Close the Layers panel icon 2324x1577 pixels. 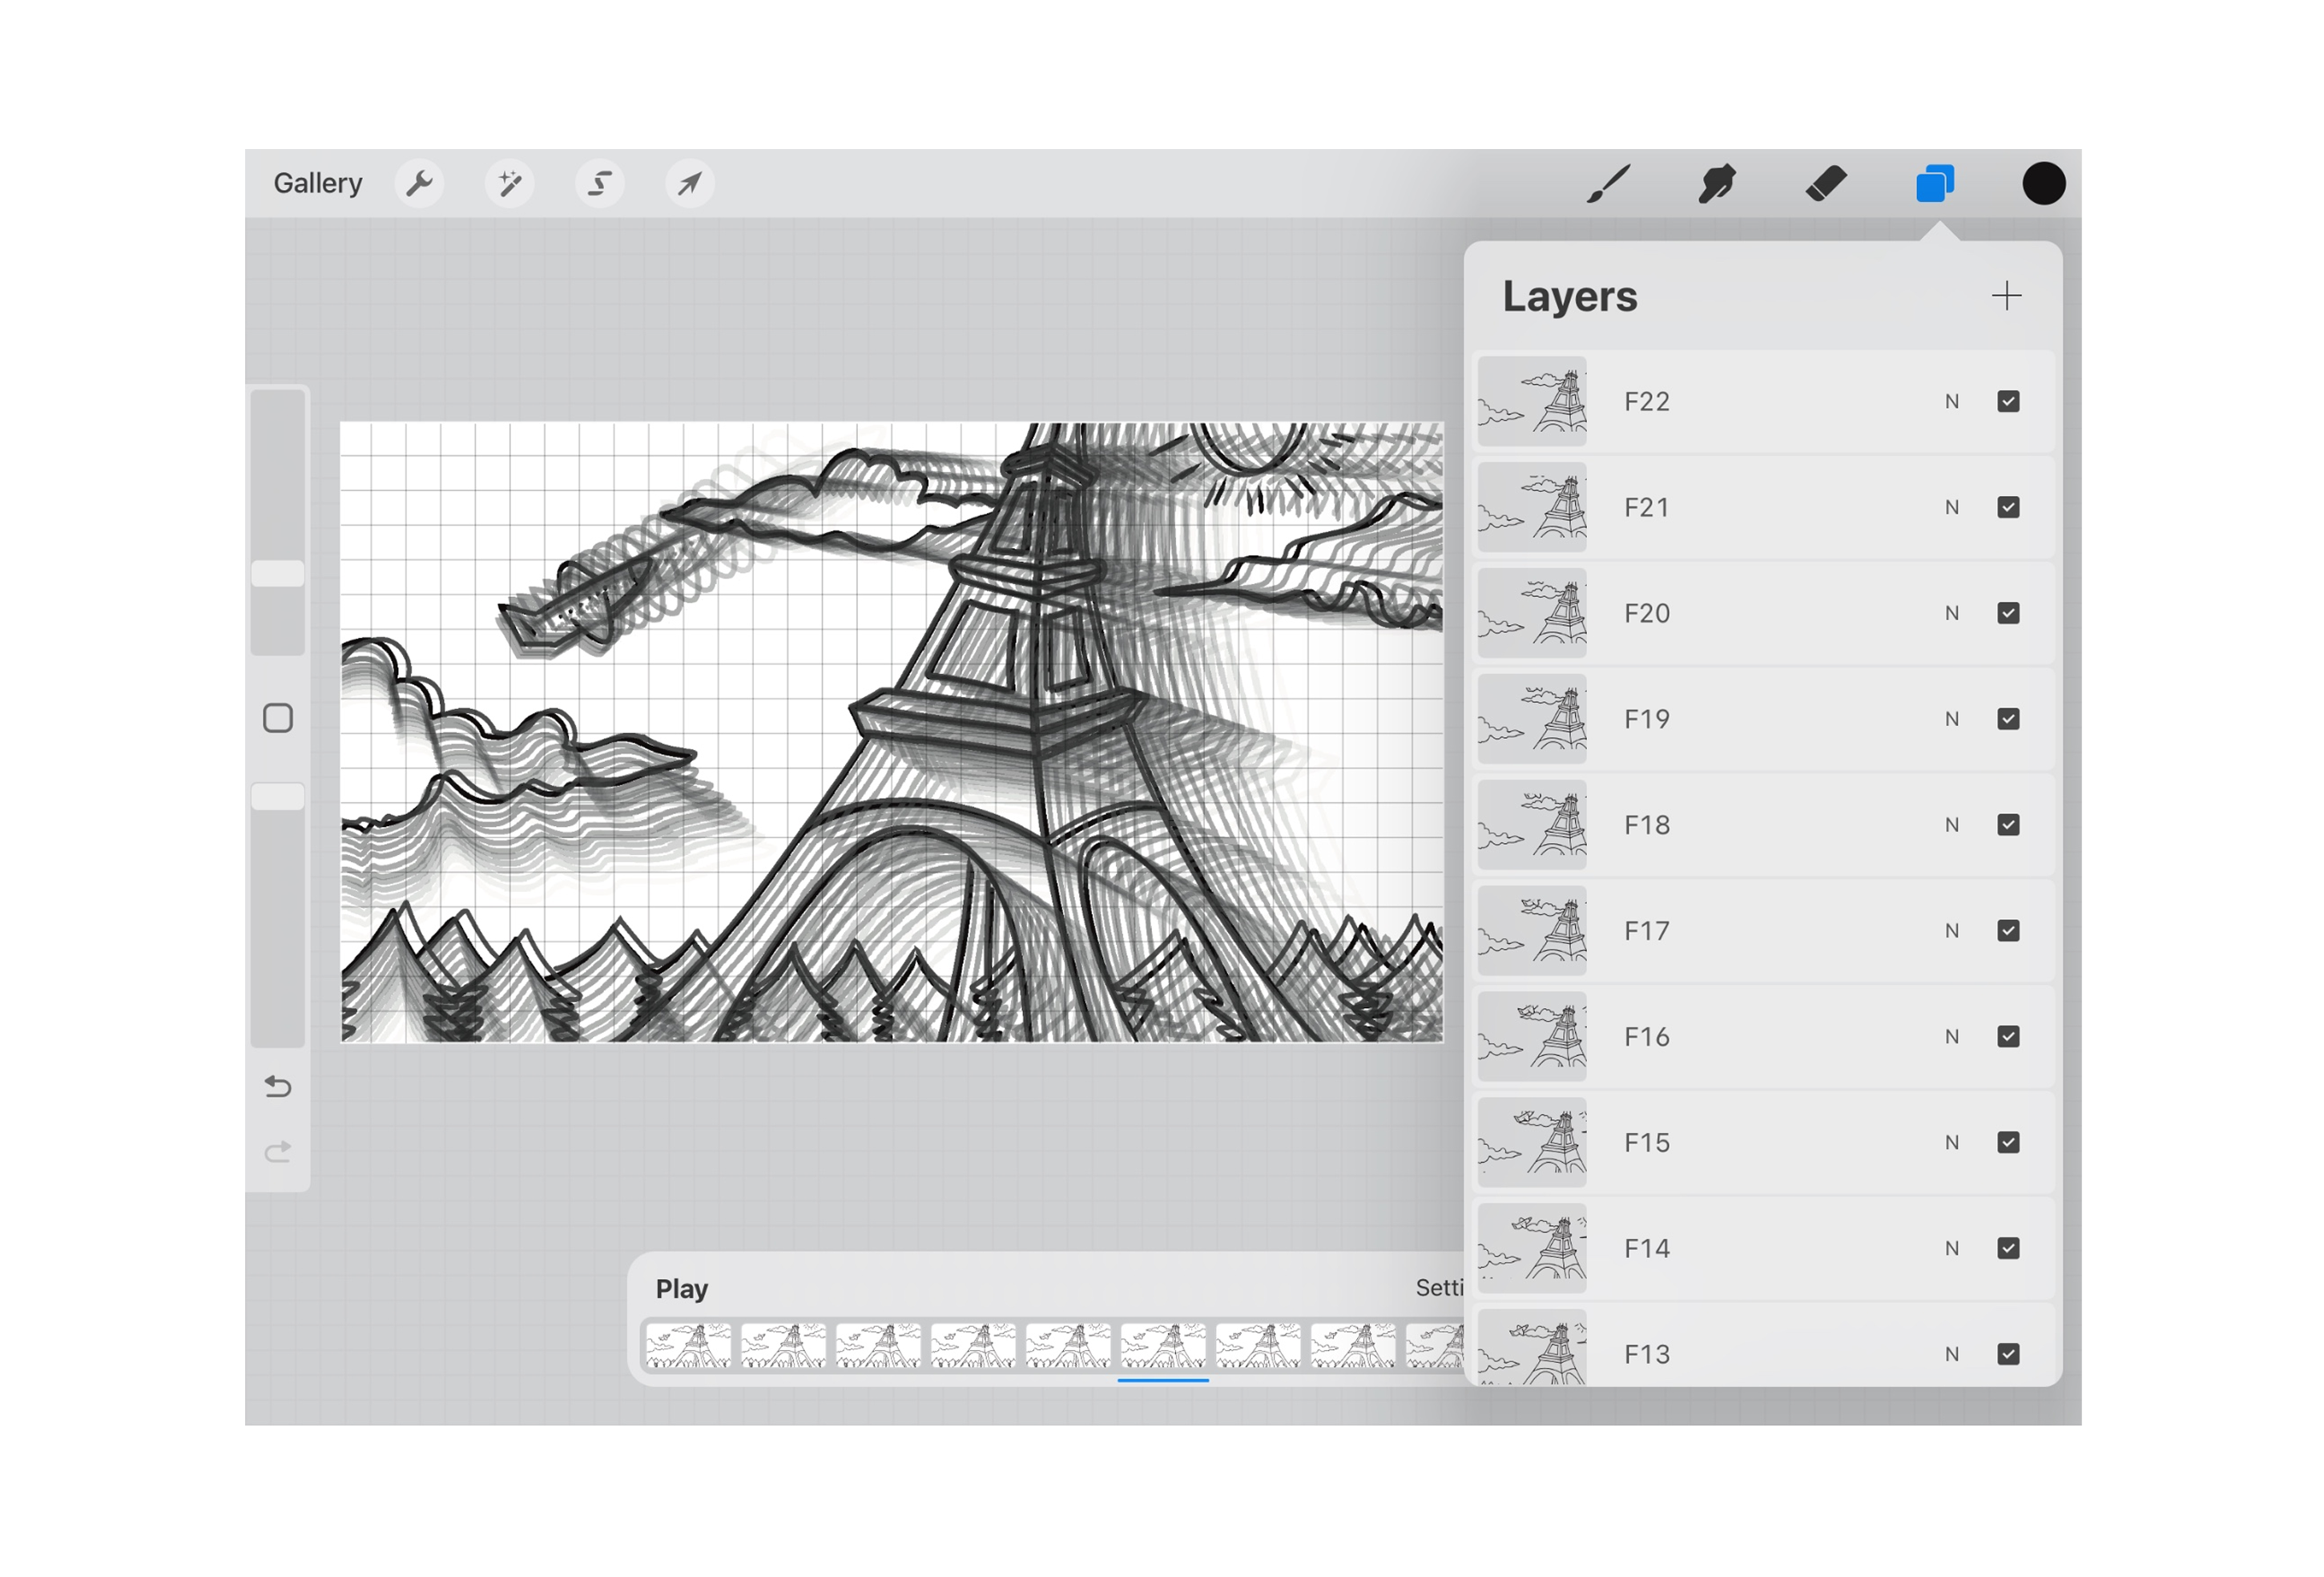coord(1934,184)
